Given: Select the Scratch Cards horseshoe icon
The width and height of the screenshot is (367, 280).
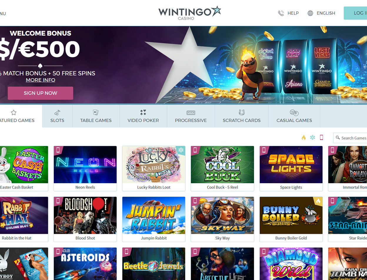Looking at the screenshot, I should click(x=242, y=112).
